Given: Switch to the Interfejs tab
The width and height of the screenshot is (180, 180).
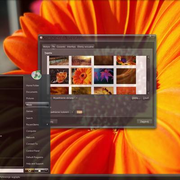Looking at the screenshot, I should (71, 47).
